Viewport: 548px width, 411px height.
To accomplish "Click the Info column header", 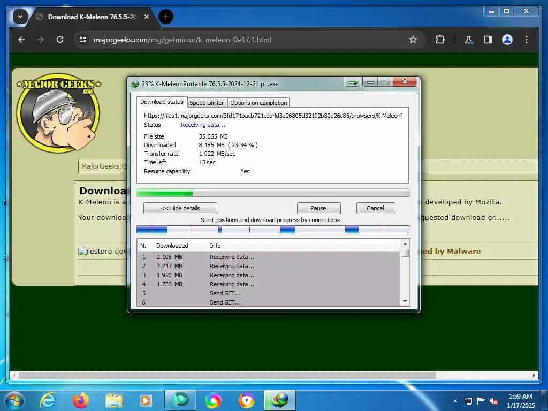I will point(215,246).
